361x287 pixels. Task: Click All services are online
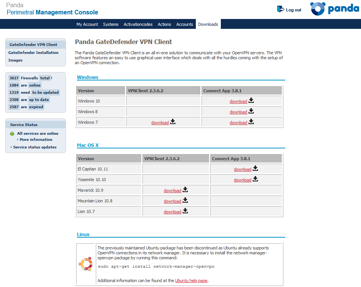[38, 133]
